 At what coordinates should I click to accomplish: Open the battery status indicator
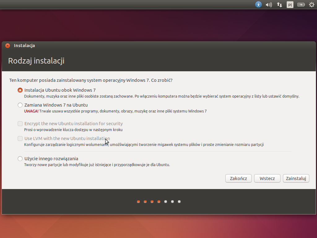[301, 5]
